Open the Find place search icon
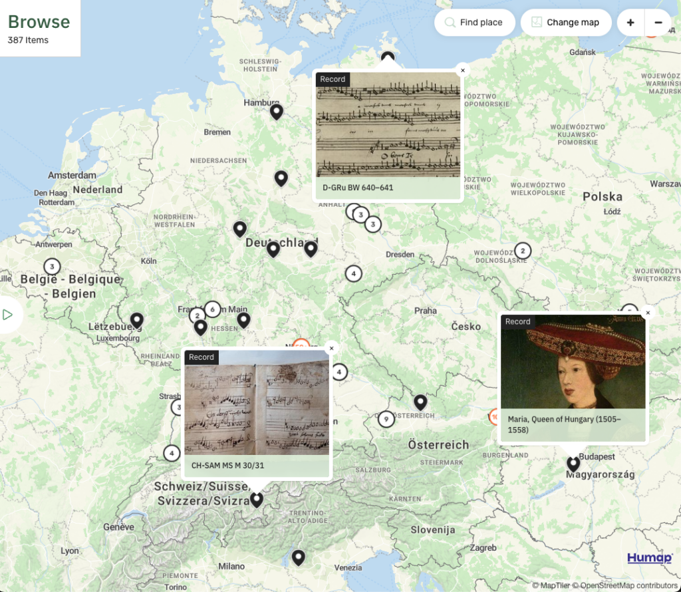The image size is (681, 592). pyautogui.click(x=452, y=22)
